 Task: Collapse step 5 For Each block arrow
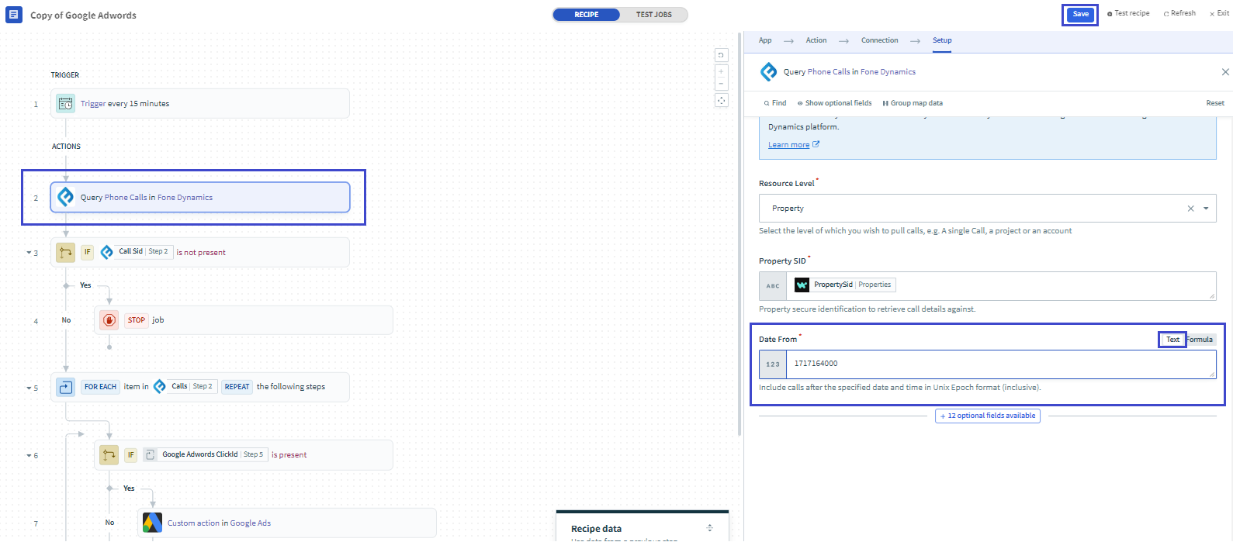(x=28, y=388)
